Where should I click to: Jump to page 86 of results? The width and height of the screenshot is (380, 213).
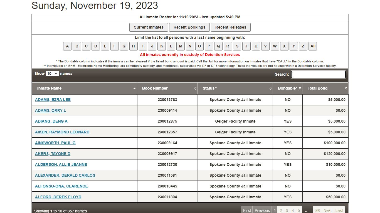click(x=317, y=211)
